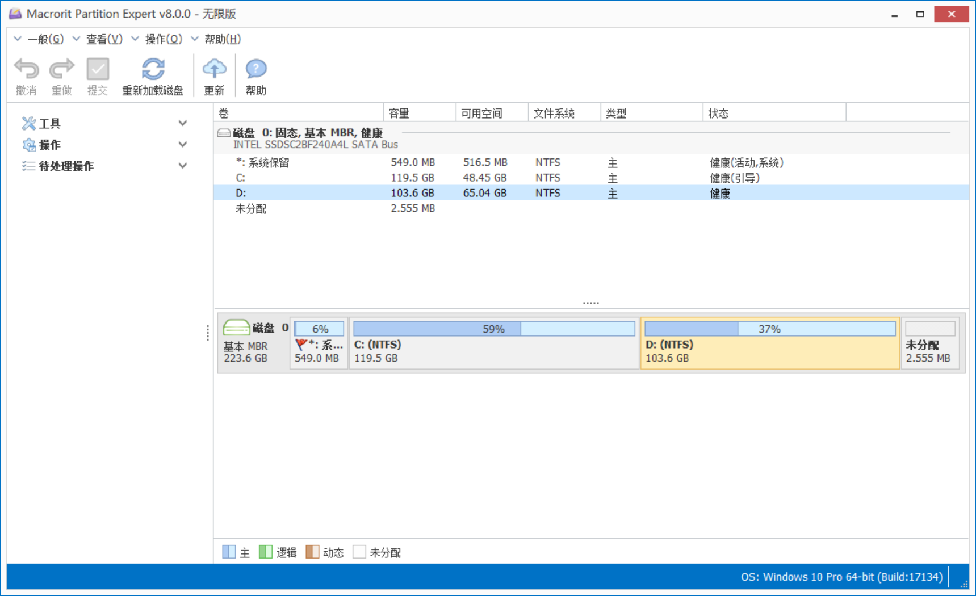Click the 更新 cloud upload icon
Viewport: 976px width, 596px height.
pos(214,69)
